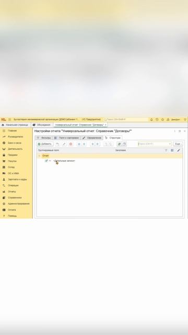Click the Отчеты chart icon
The image size is (188, 335).
tap(4, 192)
